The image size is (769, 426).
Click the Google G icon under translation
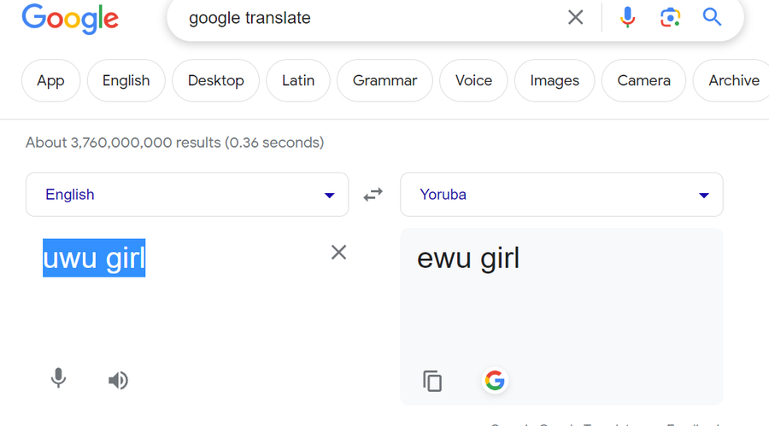(495, 380)
